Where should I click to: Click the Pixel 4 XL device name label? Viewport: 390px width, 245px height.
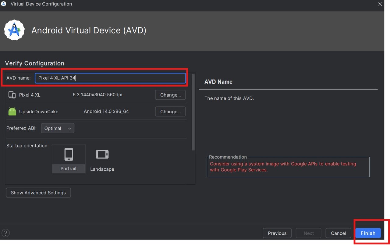30,95
